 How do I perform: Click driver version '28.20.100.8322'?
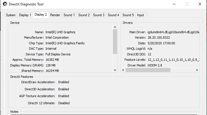click(x=159, y=37)
